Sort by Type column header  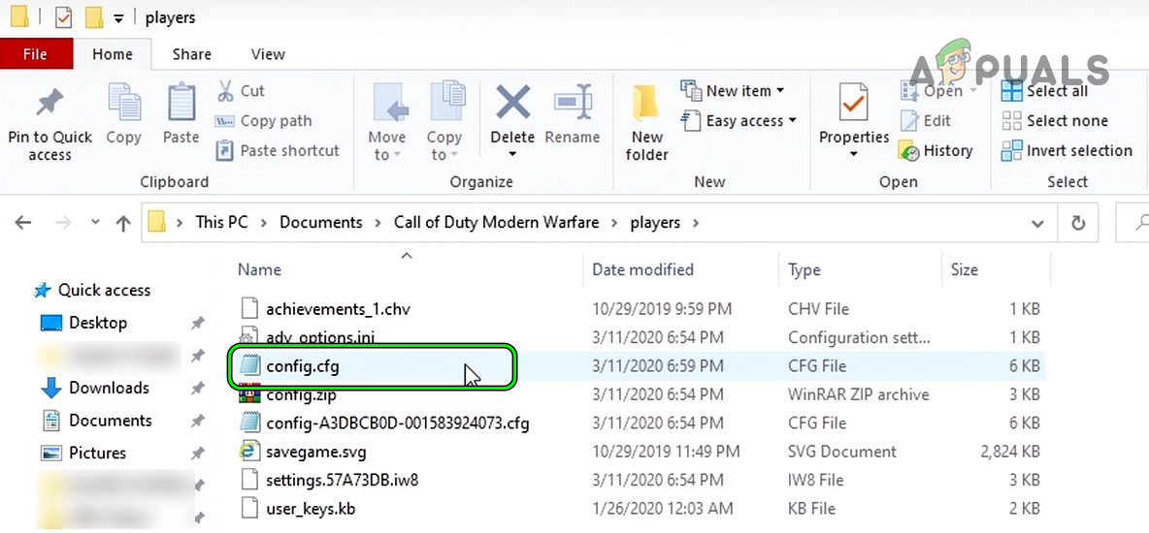[x=804, y=269]
